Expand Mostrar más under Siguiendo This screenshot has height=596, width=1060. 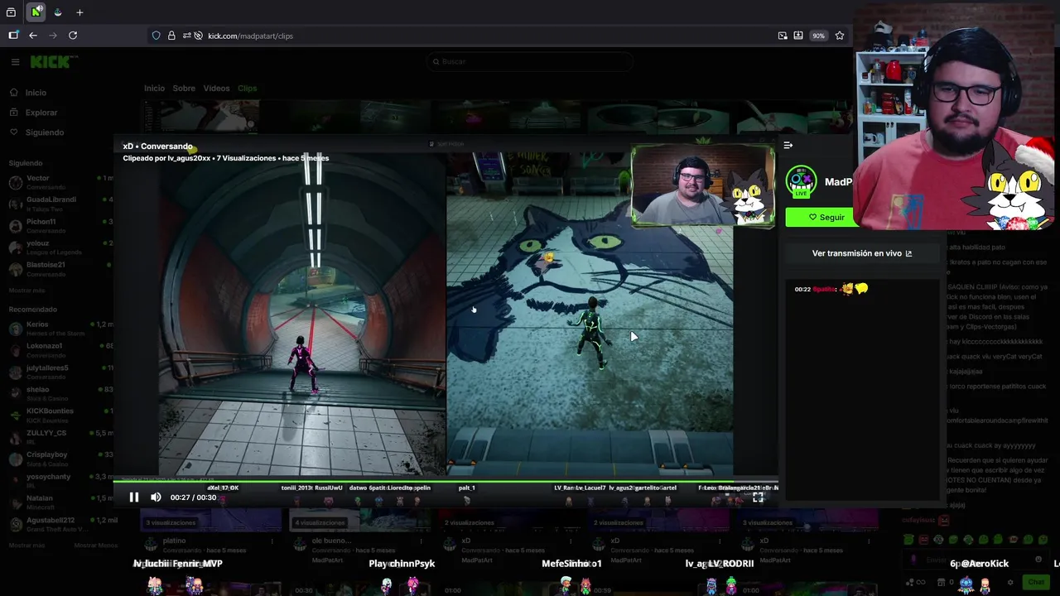coord(27,291)
